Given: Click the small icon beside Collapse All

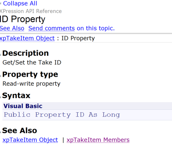Looking at the screenshot, I should coord(0,3).
